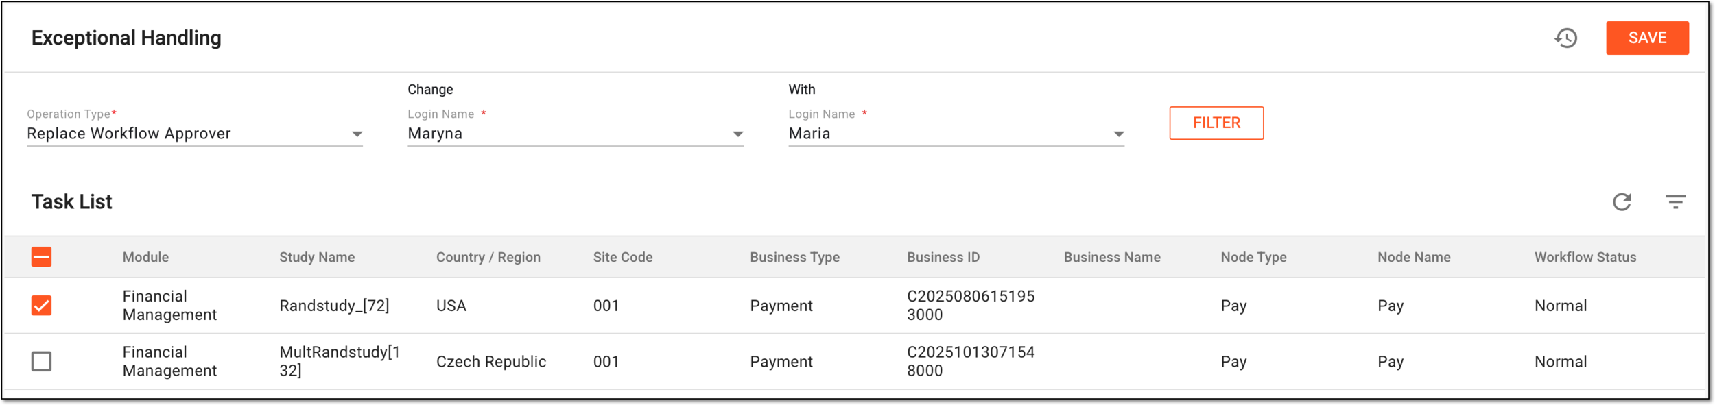The image size is (1715, 405).
Task: Uncheck the Randstudy_[72] row checkbox
Action: pyautogui.click(x=41, y=306)
